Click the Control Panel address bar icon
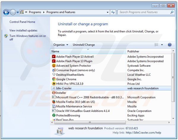Viewport: 178px width, 140px height. pyautogui.click(x=22, y=12)
